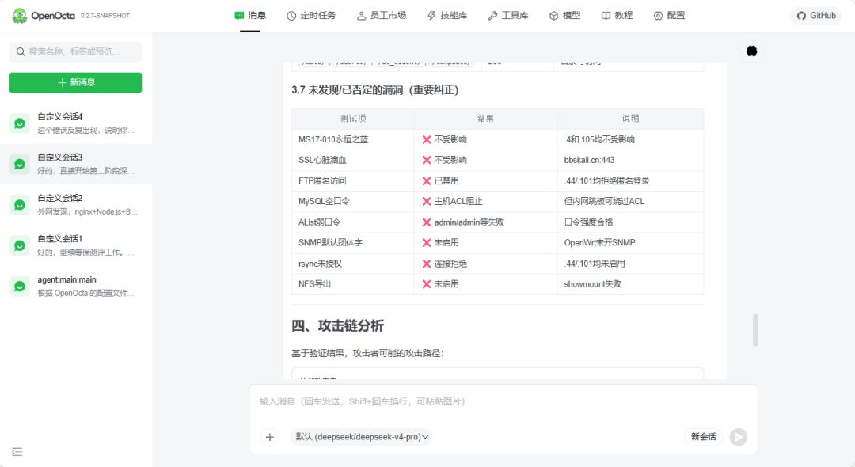855x467 pixels.
Task: Open conversation 自定义会话2
Action: point(76,205)
